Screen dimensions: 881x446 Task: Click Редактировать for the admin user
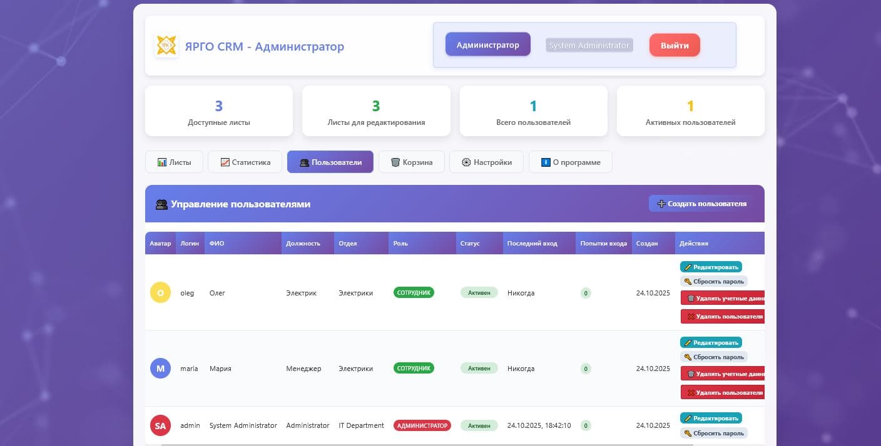(710, 419)
